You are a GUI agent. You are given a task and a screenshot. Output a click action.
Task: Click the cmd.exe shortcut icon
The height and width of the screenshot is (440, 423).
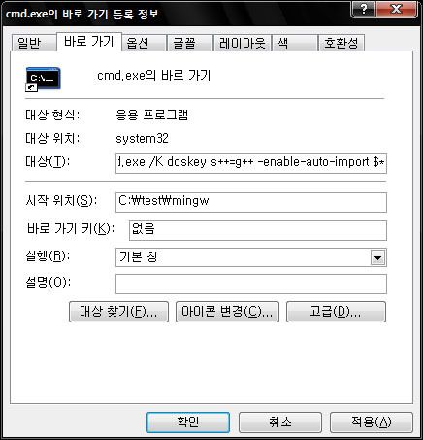click(43, 79)
